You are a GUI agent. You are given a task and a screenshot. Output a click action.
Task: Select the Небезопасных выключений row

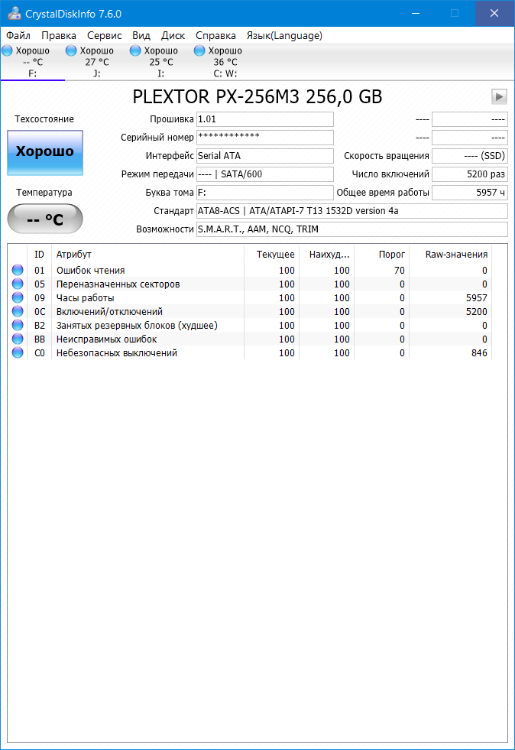coord(250,353)
